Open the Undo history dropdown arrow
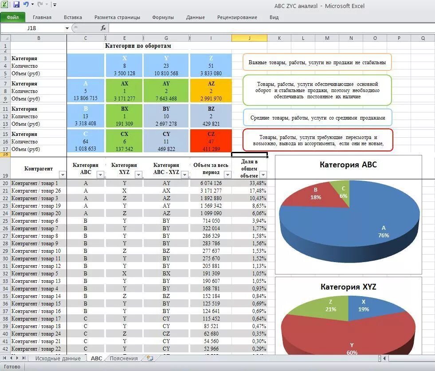The width and height of the screenshot is (435, 371). coord(32,5)
